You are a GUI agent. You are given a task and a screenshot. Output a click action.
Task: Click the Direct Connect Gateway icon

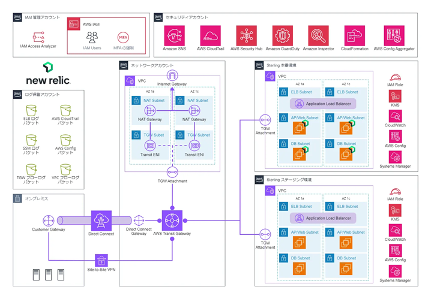(139, 221)
